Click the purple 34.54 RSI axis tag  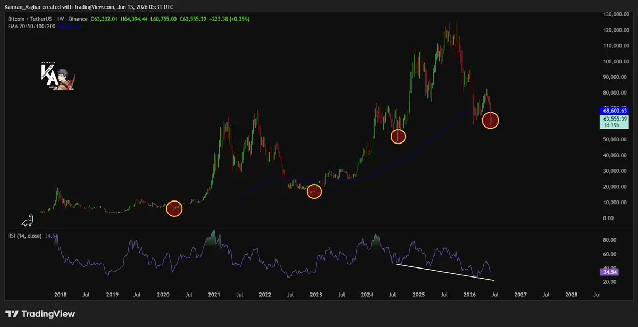[x=609, y=272]
